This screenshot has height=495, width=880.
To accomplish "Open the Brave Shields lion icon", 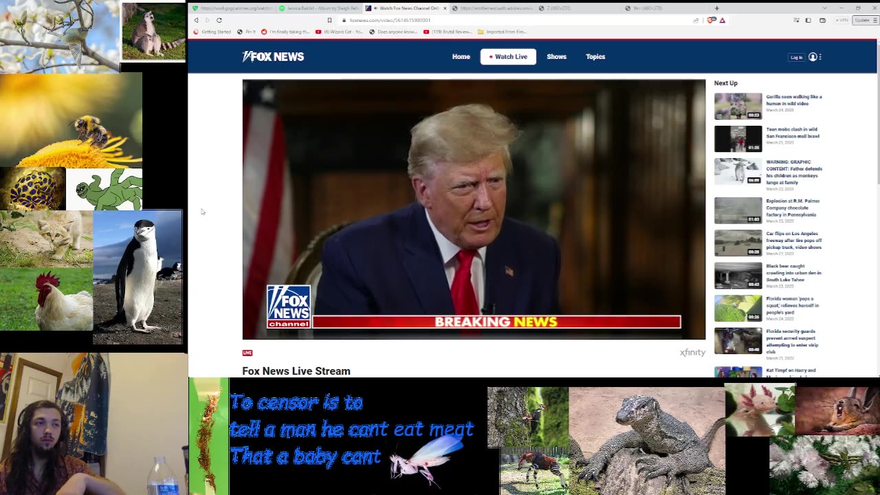I will click(712, 20).
